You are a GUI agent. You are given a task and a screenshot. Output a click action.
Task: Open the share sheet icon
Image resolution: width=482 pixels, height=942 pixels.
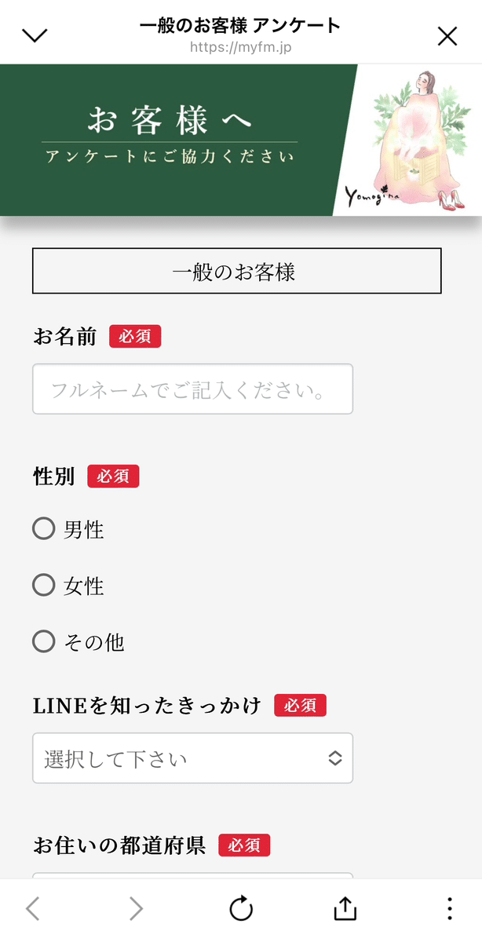coord(344,908)
